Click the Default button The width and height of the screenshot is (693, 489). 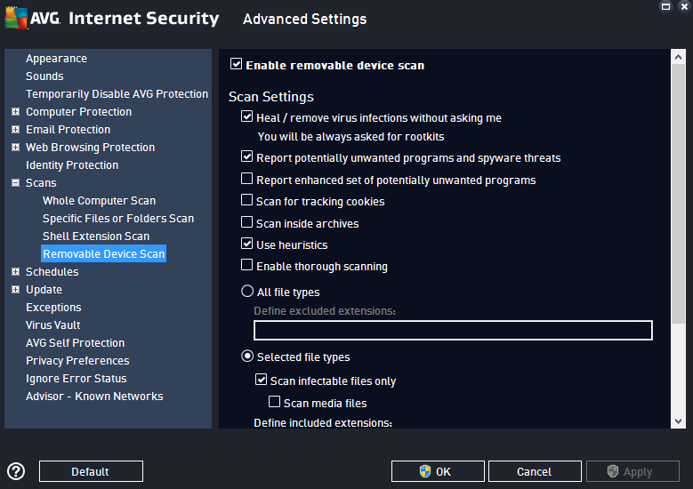pos(91,471)
